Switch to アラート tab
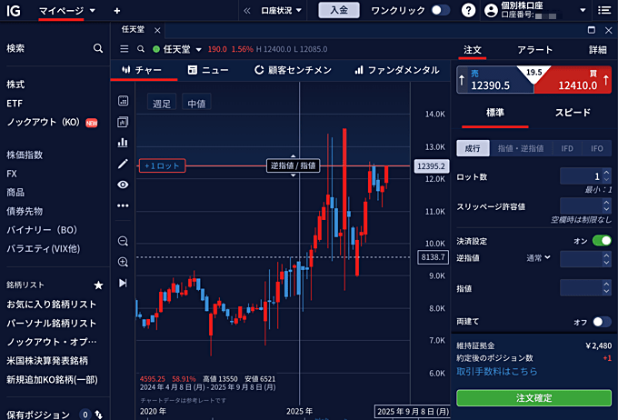 coord(534,50)
